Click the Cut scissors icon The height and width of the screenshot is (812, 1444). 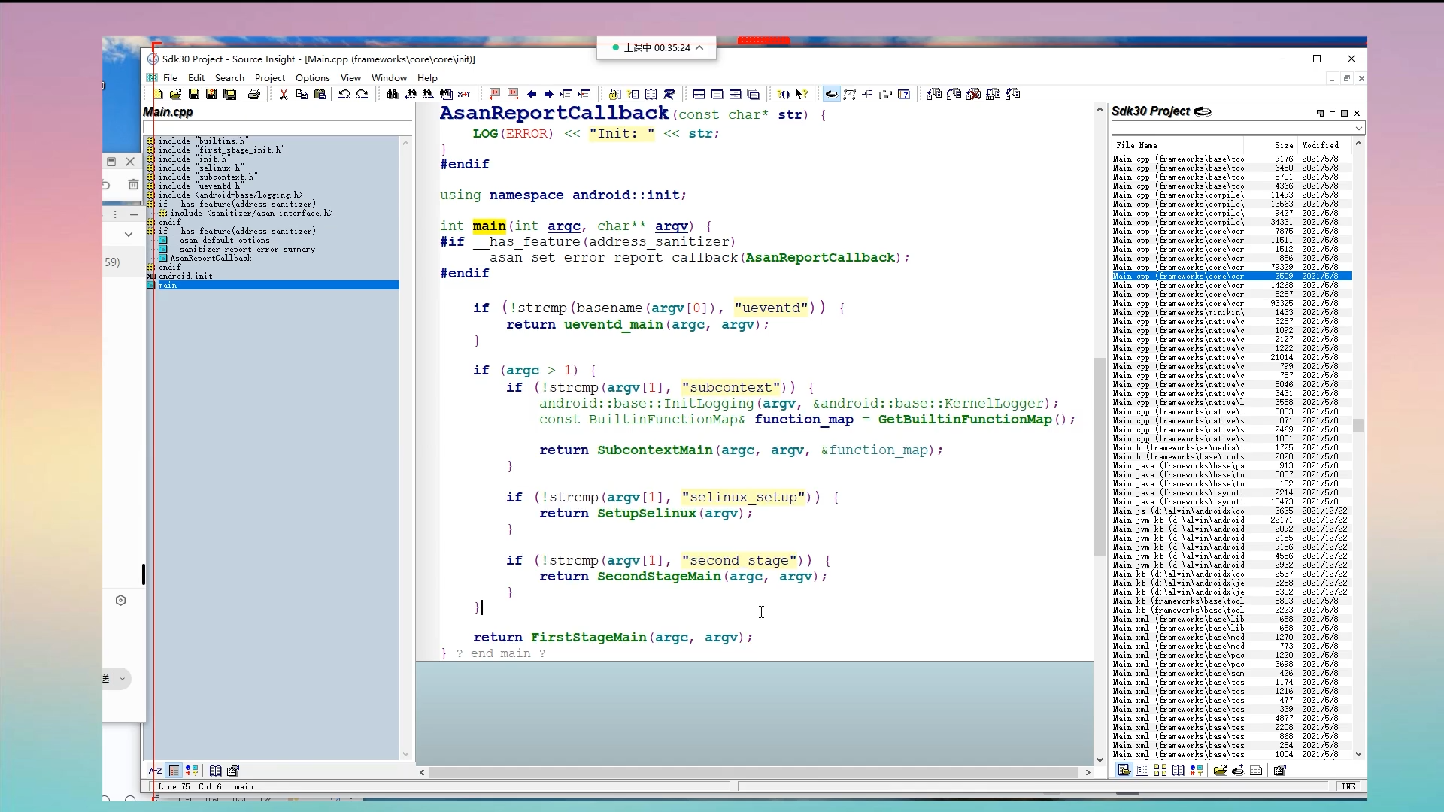(x=284, y=94)
